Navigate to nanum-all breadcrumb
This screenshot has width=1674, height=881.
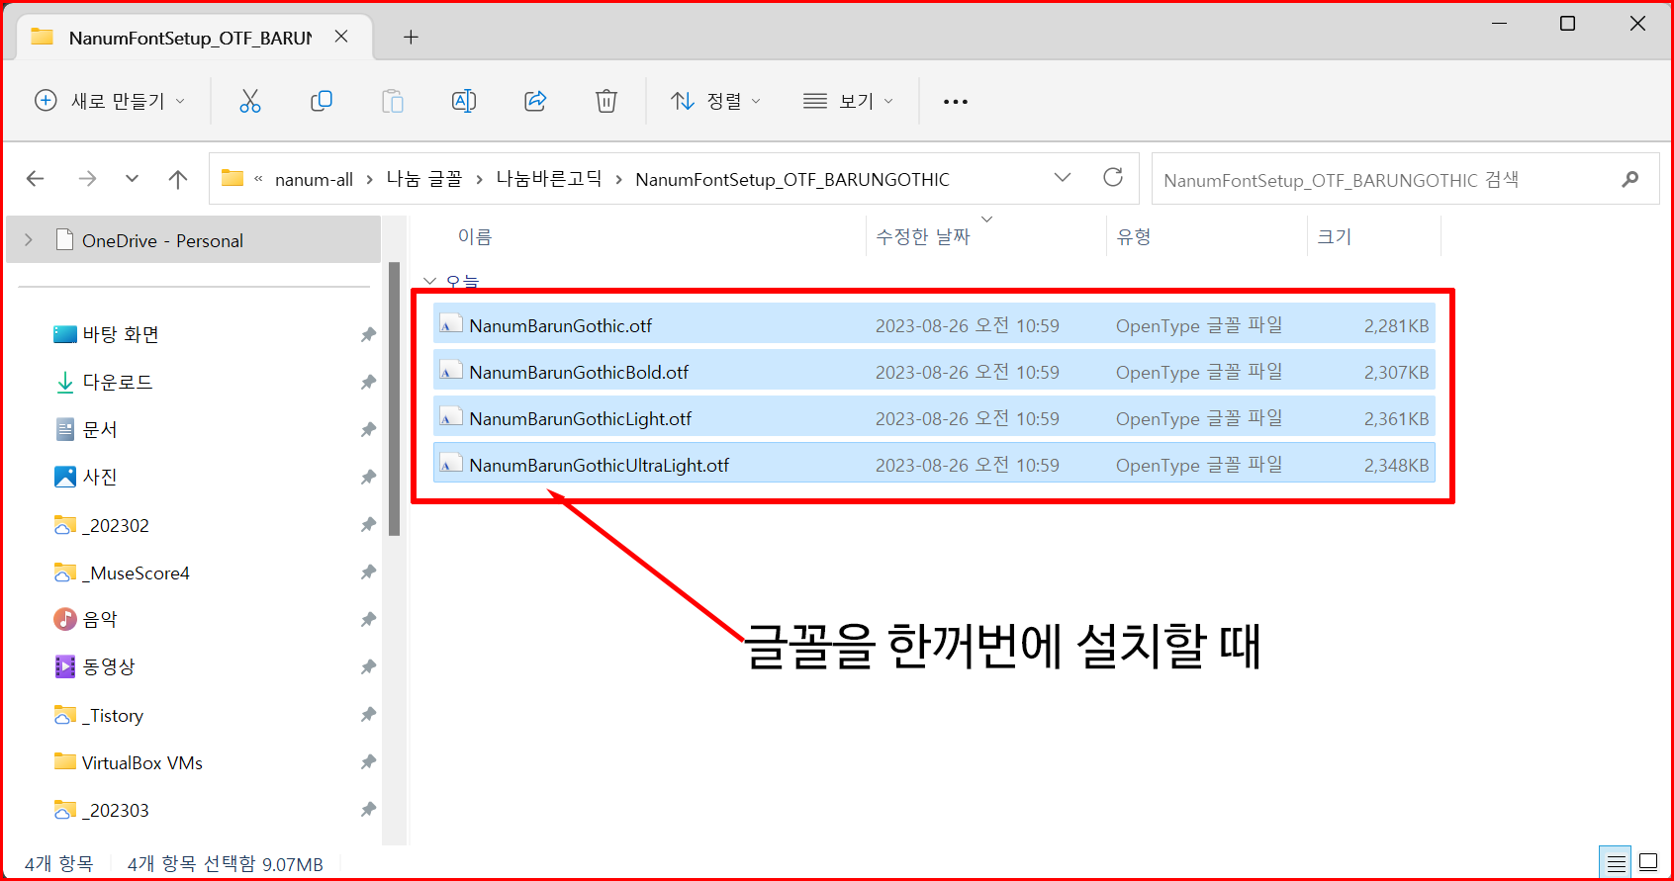pos(314,179)
